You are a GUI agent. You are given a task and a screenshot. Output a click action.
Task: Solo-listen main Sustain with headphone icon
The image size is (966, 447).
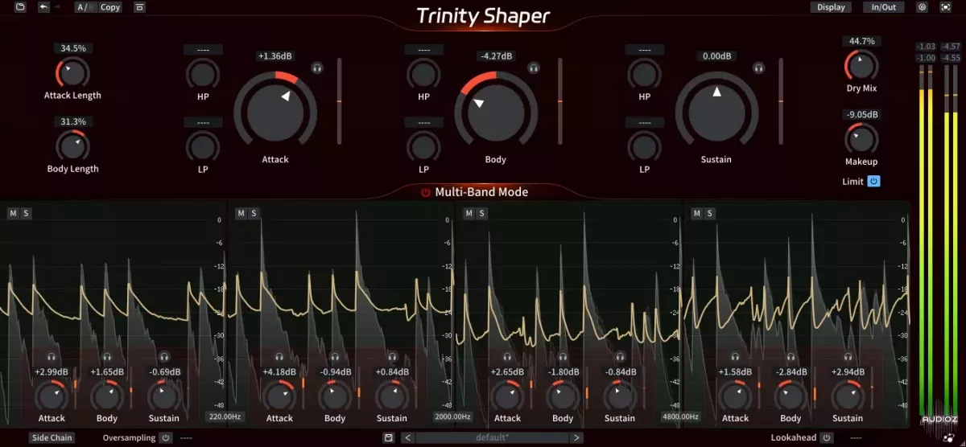click(757, 68)
